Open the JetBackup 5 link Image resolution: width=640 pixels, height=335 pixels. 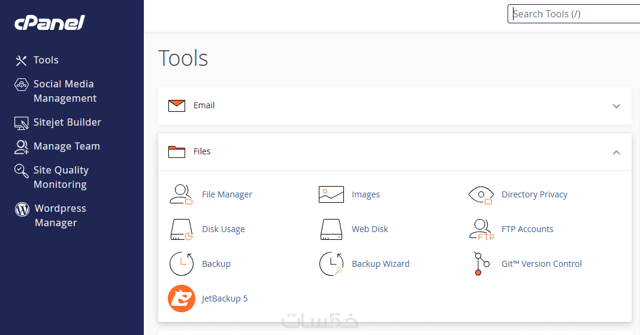pos(225,299)
